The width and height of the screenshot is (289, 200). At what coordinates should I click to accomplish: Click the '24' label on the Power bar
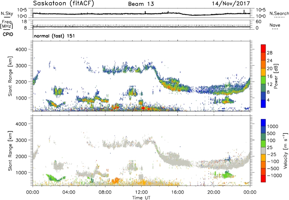click(269, 61)
